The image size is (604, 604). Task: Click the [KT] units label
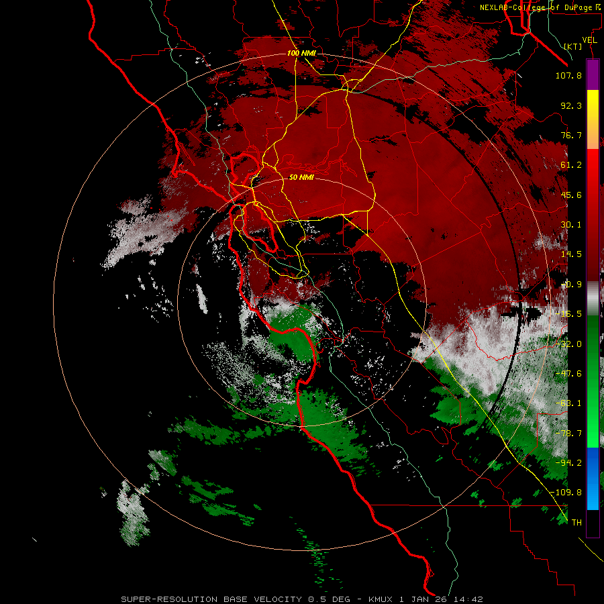click(x=573, y=46)
